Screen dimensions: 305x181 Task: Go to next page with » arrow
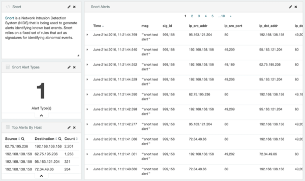(231, 16)
